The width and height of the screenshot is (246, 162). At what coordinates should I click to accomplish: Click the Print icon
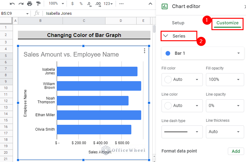coord(30,4)
